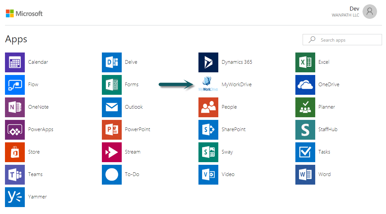Viewport: 386px width, 214px height.
Task: Open the OneDrive cloud icon
Action: coord(305,85)
